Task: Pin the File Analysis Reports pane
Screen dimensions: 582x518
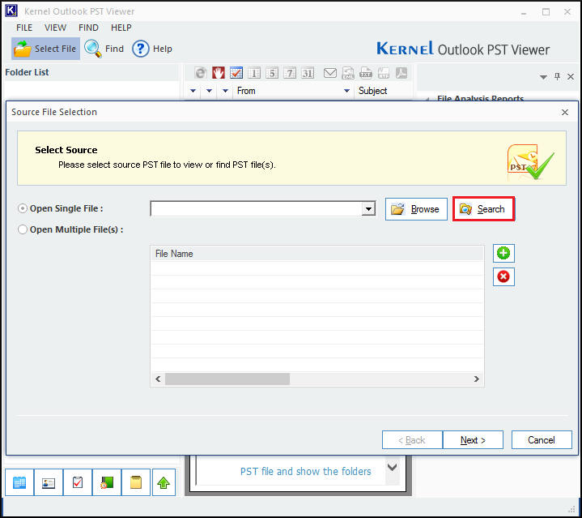Action: pyautogui.click(x=557, y=76)
